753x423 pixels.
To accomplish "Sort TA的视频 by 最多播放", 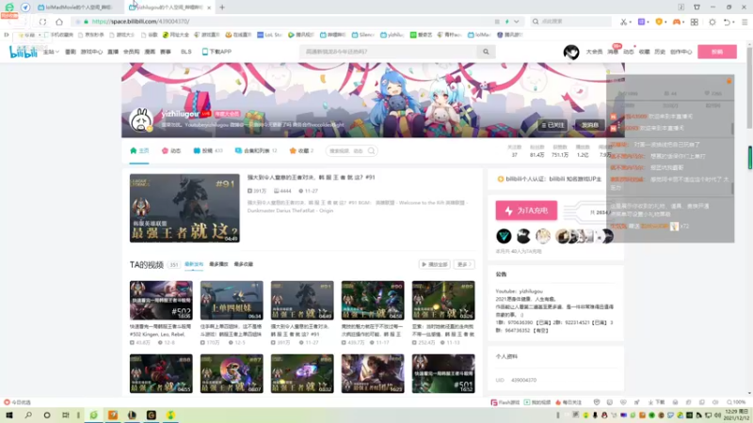I will pos(218,264).
